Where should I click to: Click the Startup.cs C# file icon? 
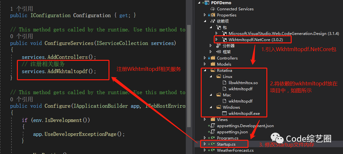[x=213, y=144]
